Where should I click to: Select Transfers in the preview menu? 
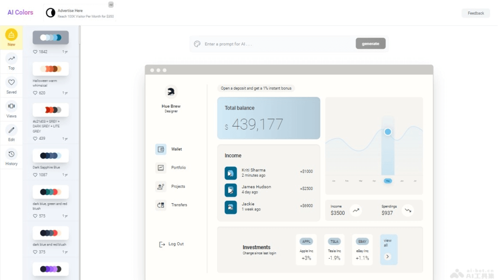[179, 205]
